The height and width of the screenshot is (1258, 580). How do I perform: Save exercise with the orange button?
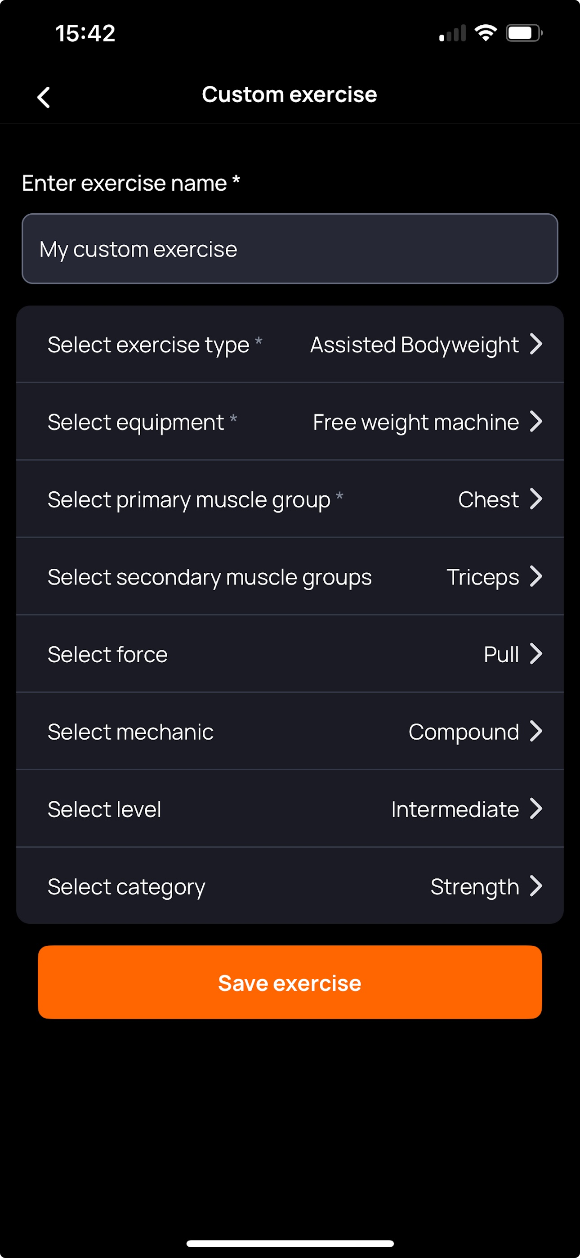290,983
